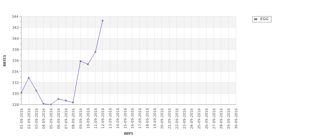Click the RATES y-axis title
This screenshot has height=139, width=317.
5,61
